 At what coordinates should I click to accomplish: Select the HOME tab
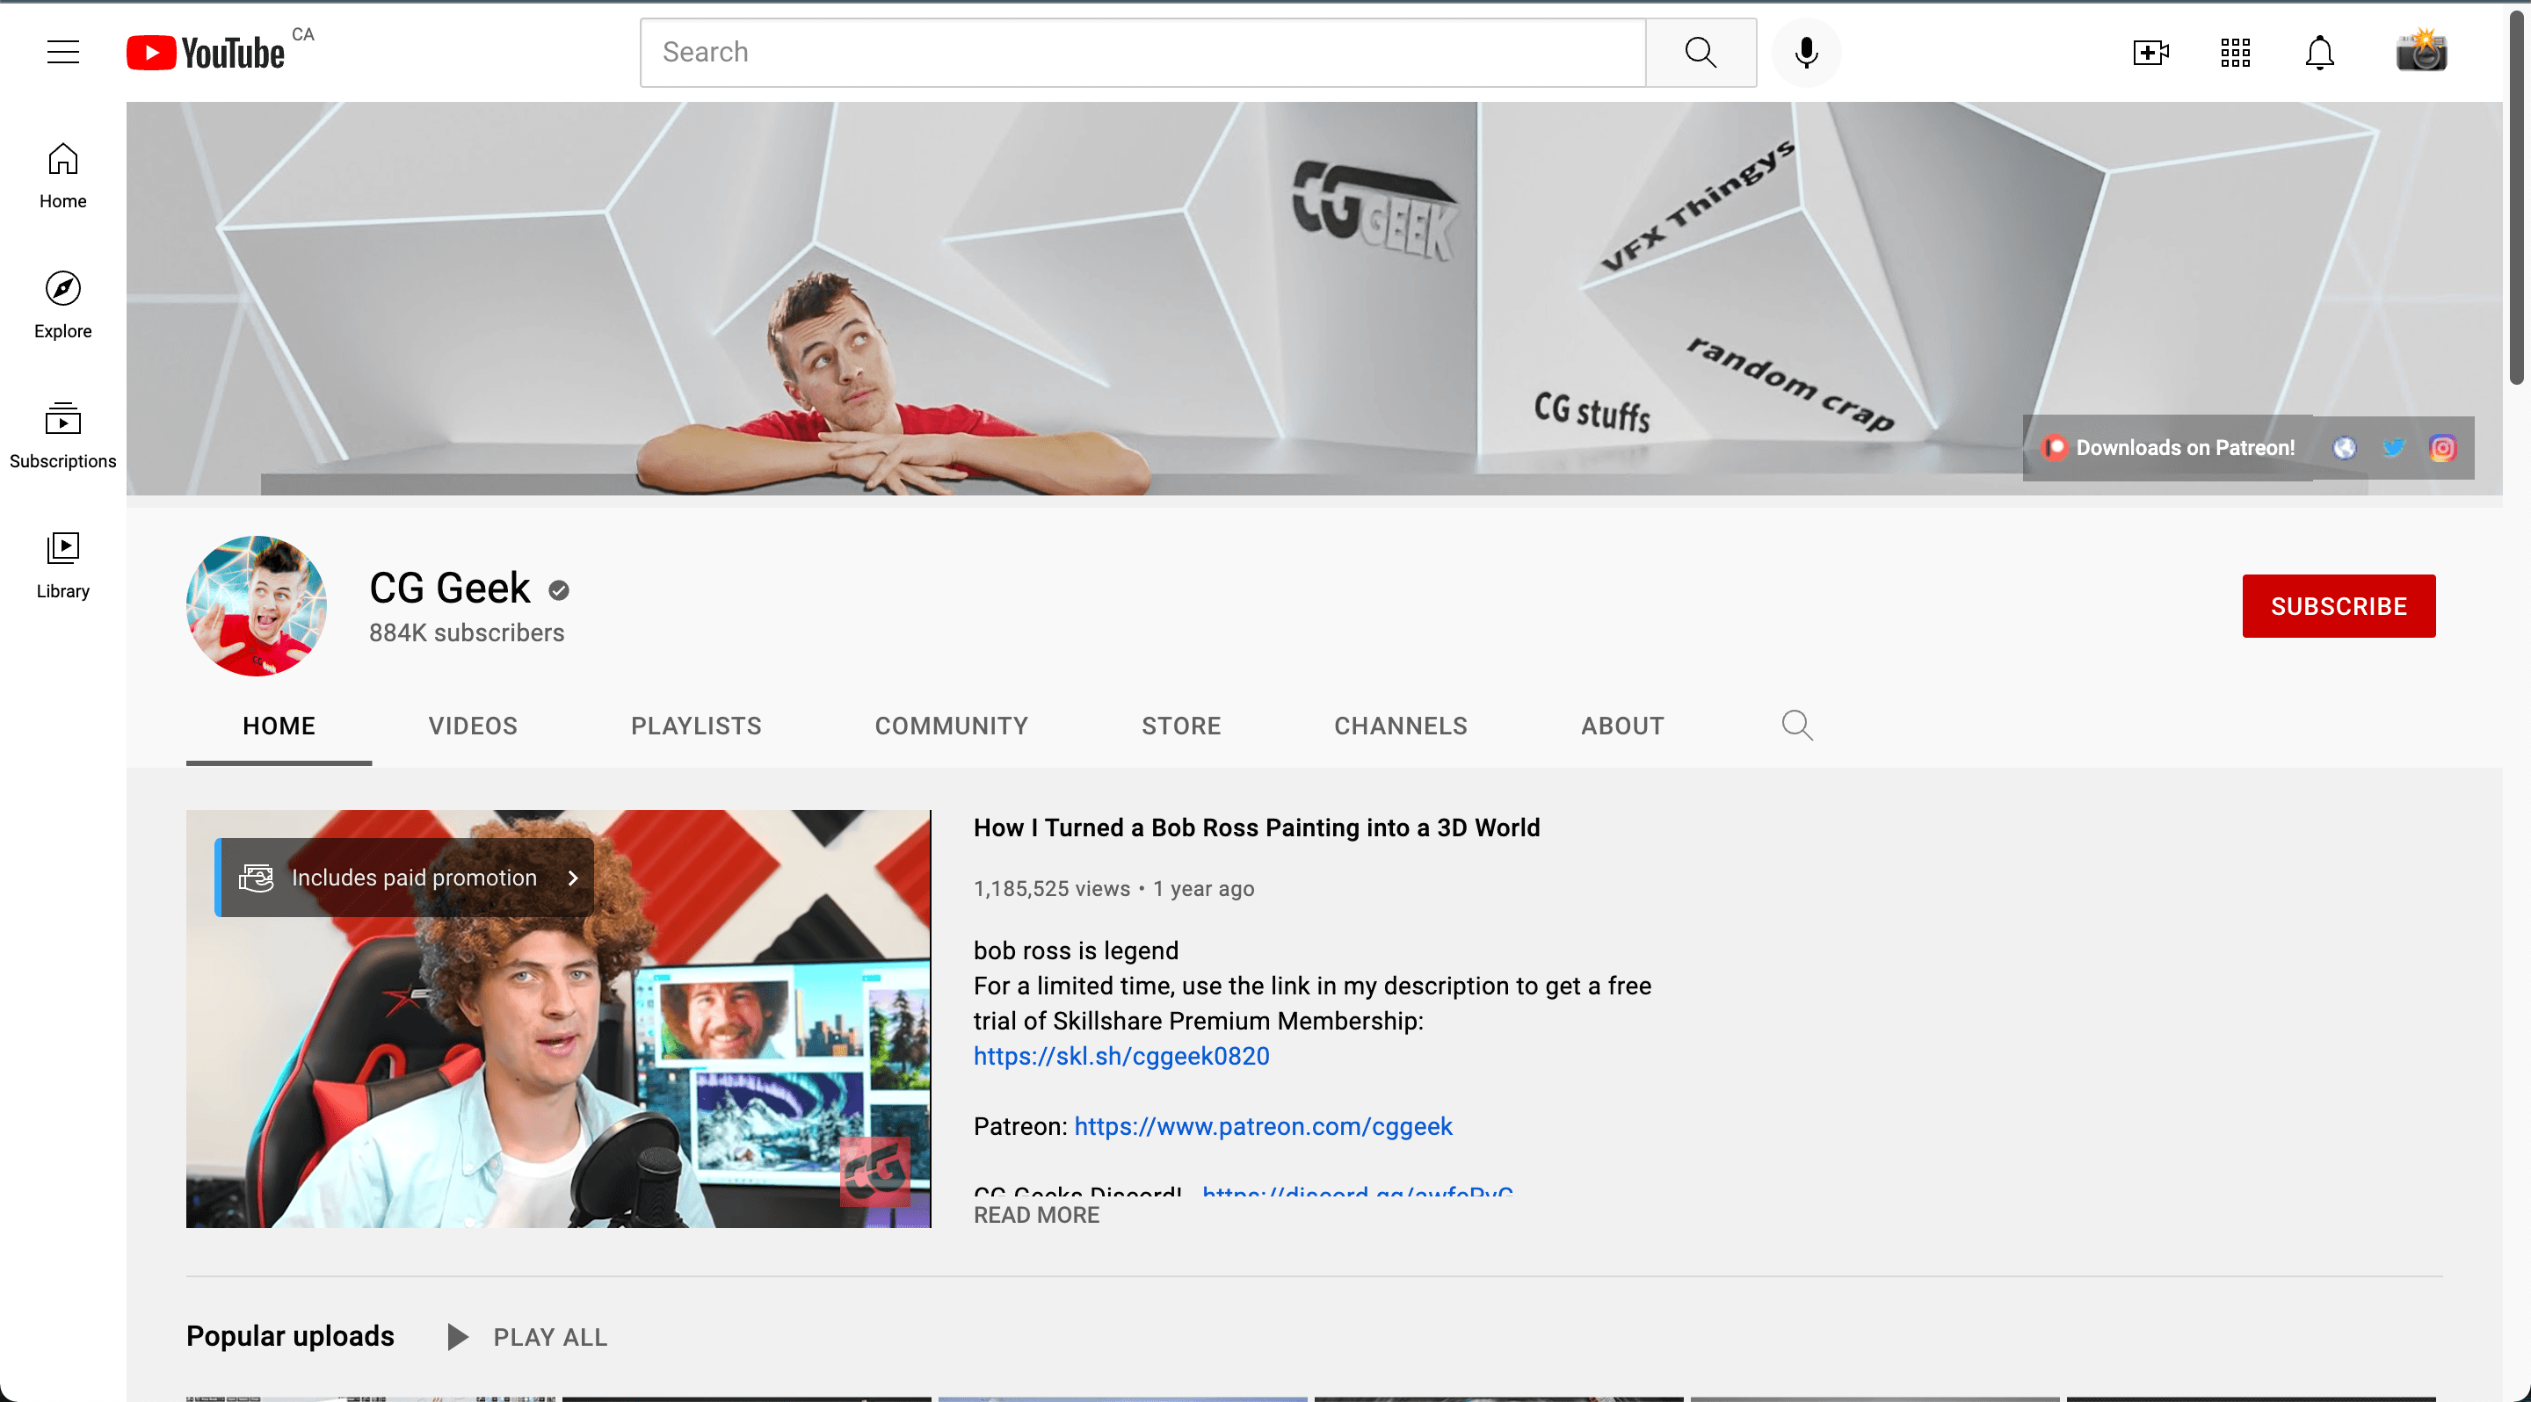279,726
